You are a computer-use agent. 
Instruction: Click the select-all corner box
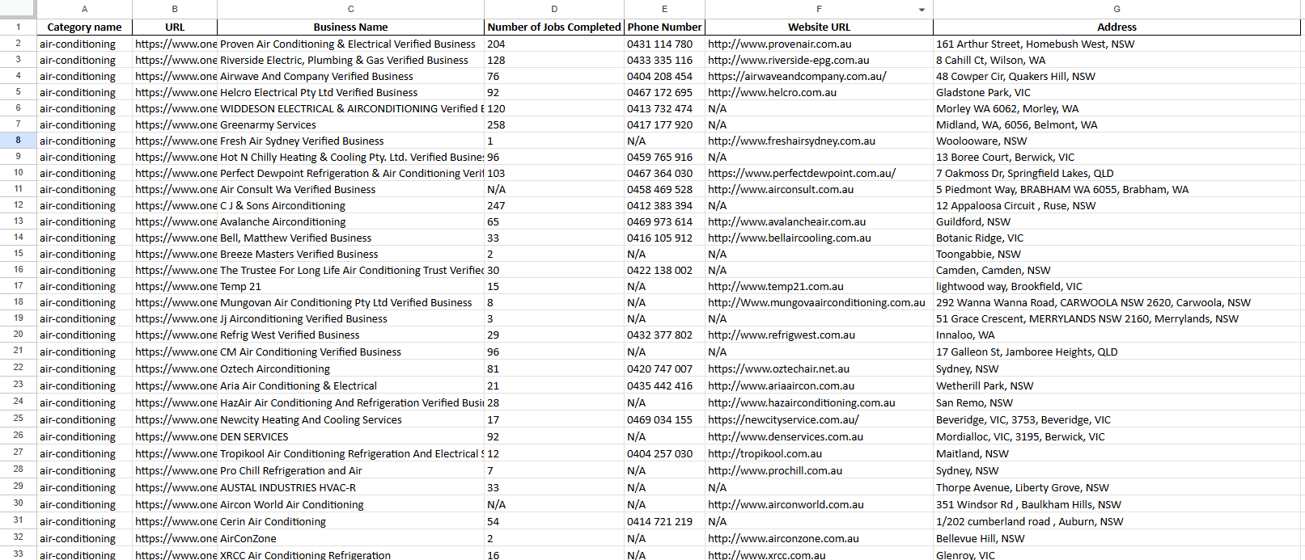[18, 9]
